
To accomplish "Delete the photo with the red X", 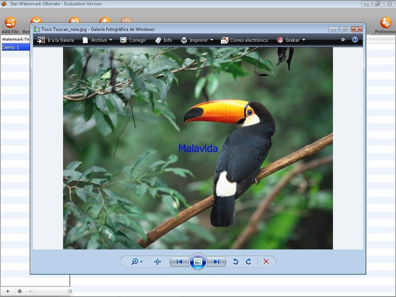I will pyautogui.click(x=266, y=262).
